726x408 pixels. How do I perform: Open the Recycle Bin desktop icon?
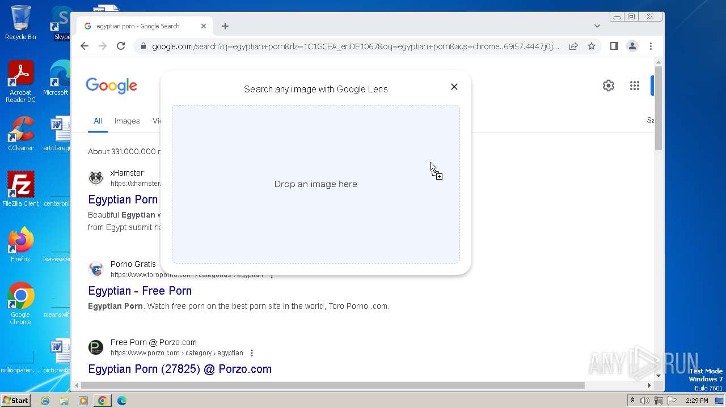20,23
